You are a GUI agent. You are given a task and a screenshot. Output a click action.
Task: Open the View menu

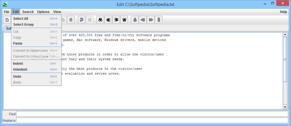(57, 12)
